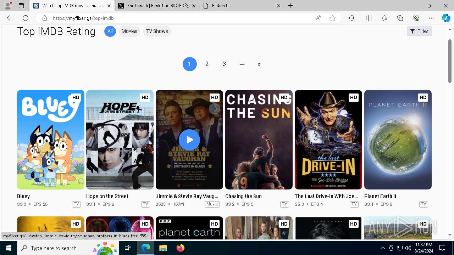Launch the Copilot sidebar icon
The image size is (454, 255).
(446, 18)
